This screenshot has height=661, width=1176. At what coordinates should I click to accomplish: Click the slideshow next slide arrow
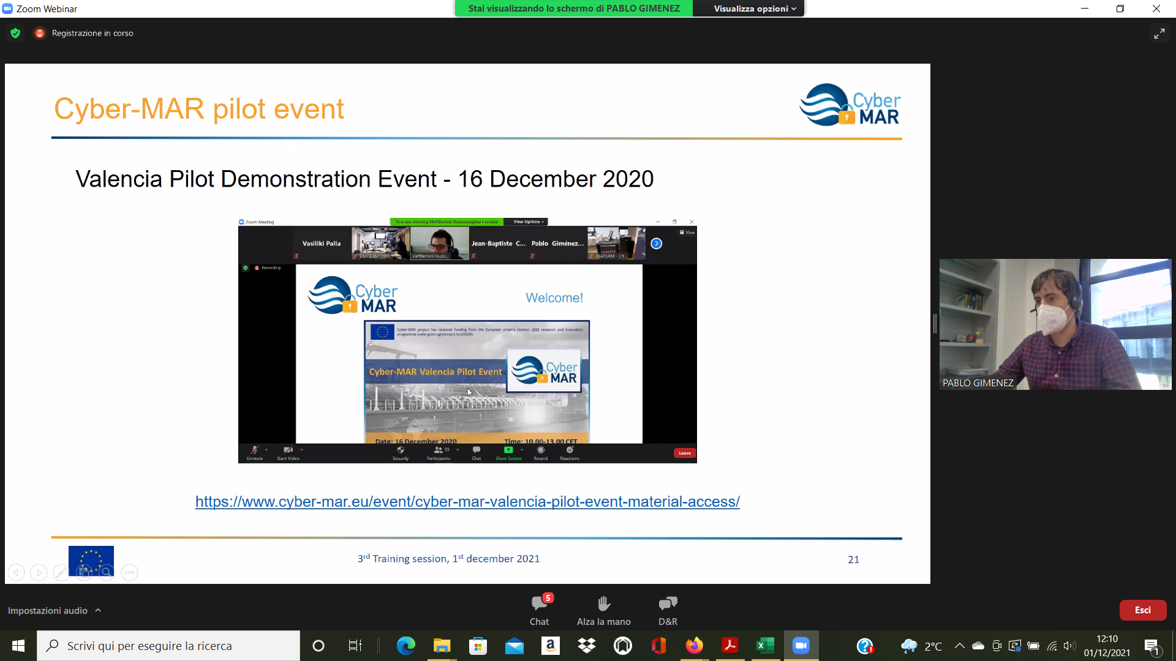(39, 573)
